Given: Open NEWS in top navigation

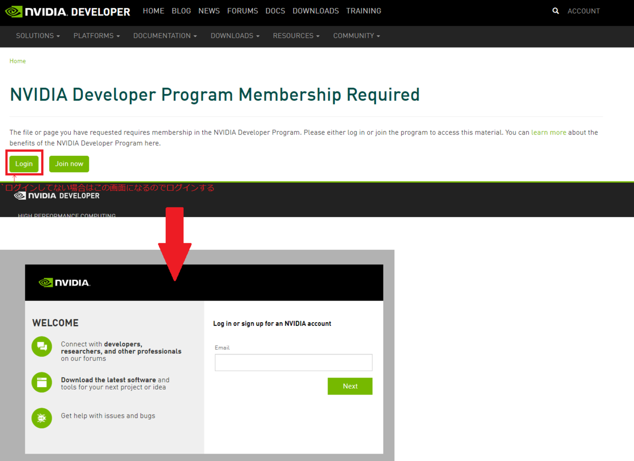Looking at the screenshot, I should [x=209, y=11].
